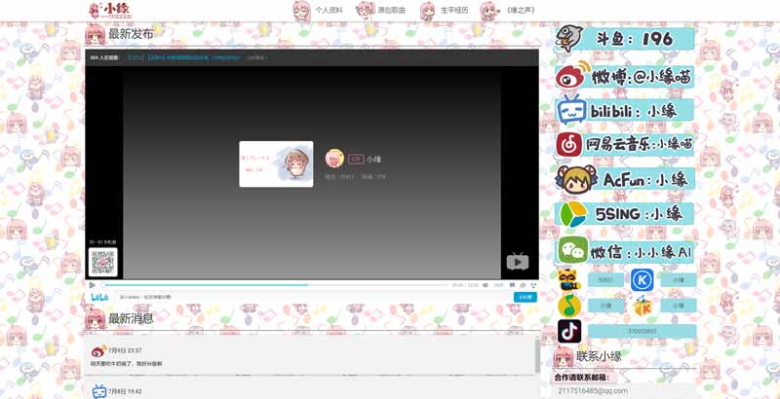Click the 小缘 button beside Kugou icon
Screen dimensions: 780x399
click(679, 280)
